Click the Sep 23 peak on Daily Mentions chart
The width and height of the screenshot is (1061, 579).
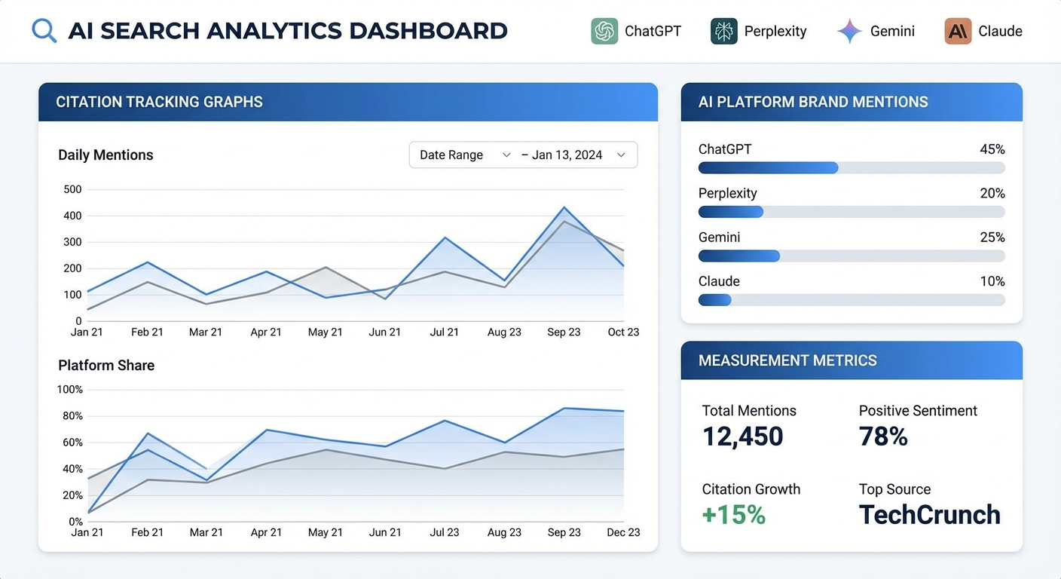(x=564, y=207)
